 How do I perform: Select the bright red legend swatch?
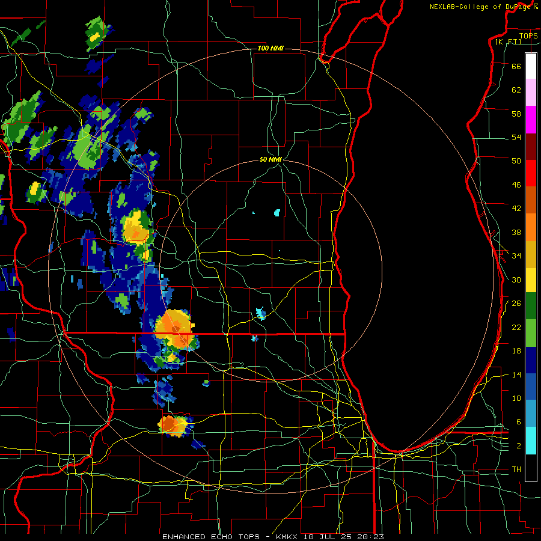point(531,173)
